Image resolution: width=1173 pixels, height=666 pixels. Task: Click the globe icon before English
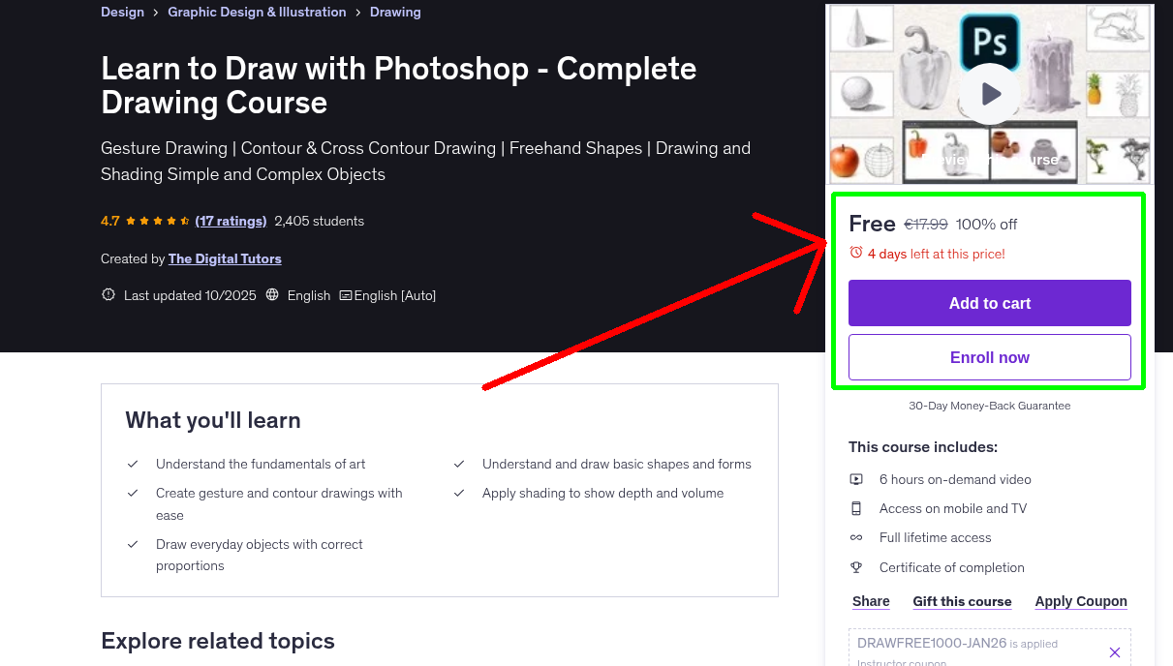coord(272,295)
